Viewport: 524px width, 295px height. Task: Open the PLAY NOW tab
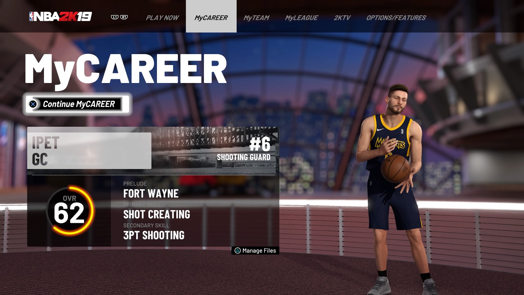click(x=162, y=18)
